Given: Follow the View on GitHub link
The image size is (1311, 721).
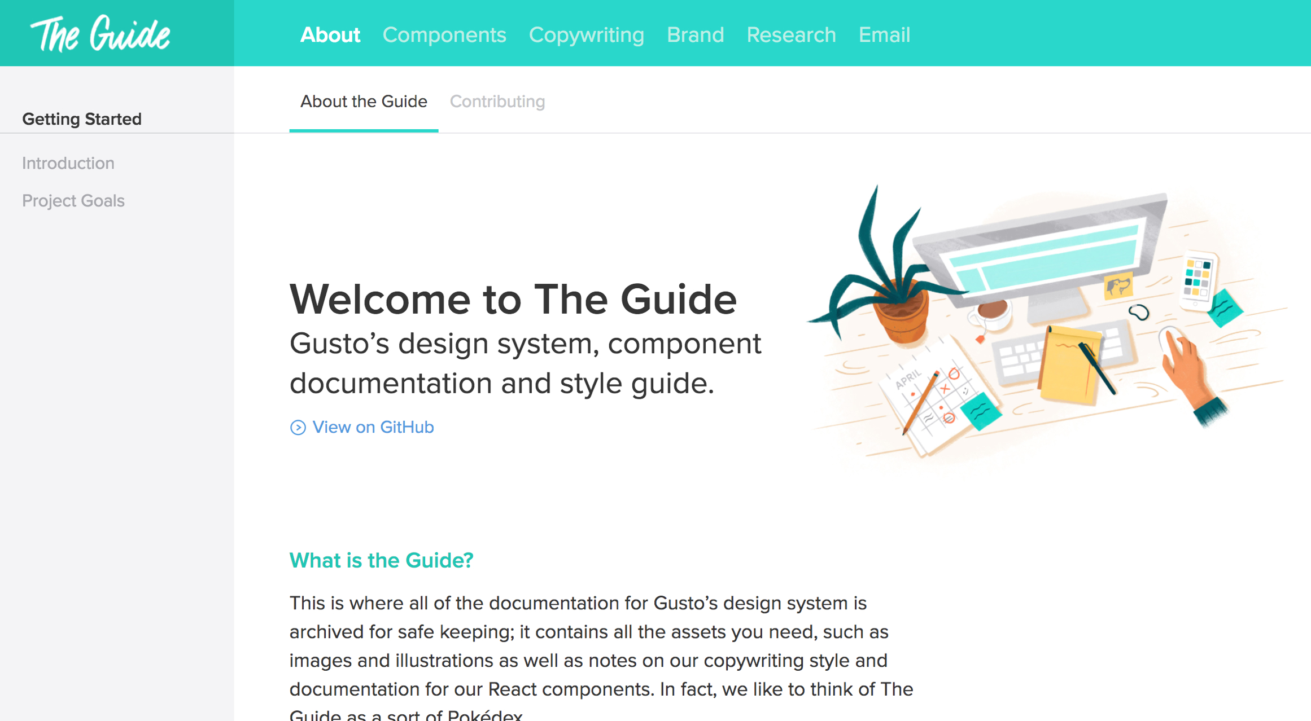Looking at the screenshot, I should (x=373, y=427).
